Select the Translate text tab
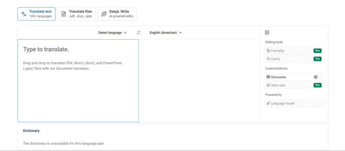 [x=36, y=14]
